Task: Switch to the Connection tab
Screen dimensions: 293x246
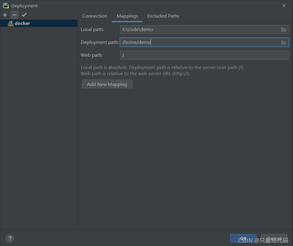Action: tap(95, 16)
